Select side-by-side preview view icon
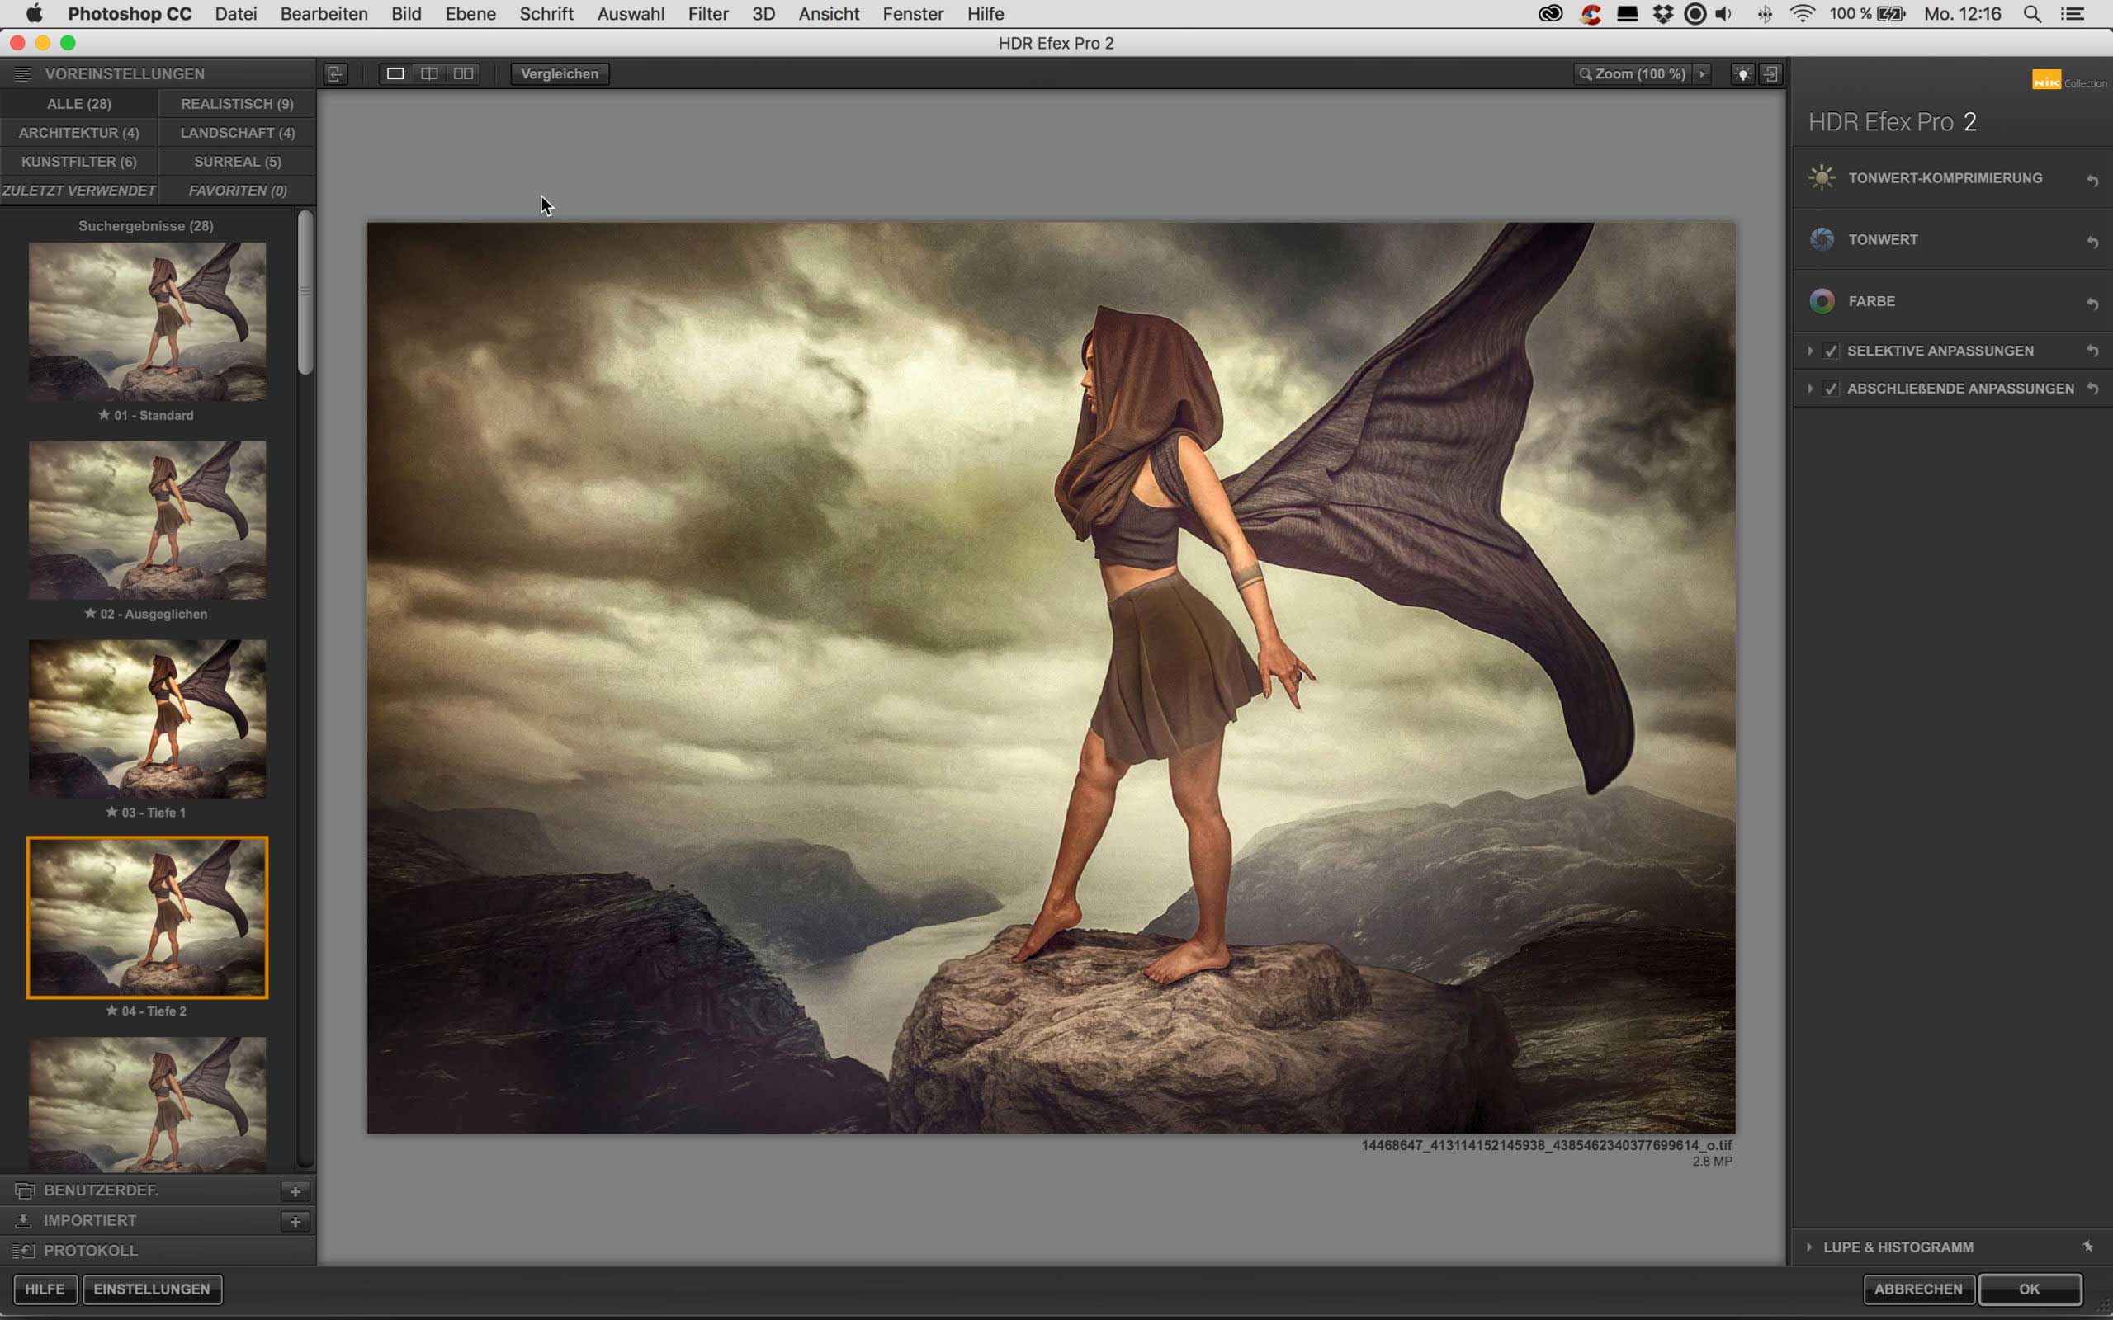Viewport: 2113px width, 1320px height. coord(464,74)
